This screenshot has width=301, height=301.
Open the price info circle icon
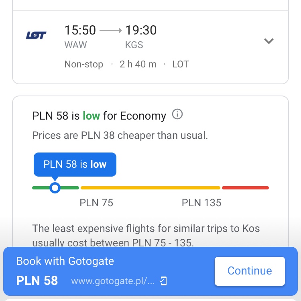click(x=177, y=114)
